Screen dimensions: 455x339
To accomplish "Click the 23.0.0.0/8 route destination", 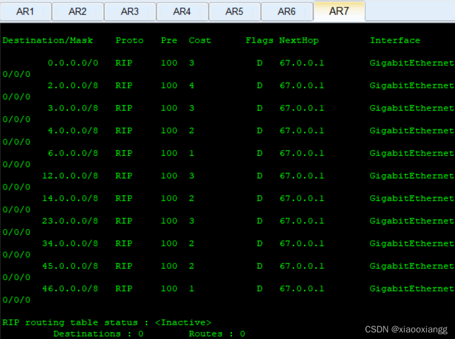I will click(x=70, y=221).
